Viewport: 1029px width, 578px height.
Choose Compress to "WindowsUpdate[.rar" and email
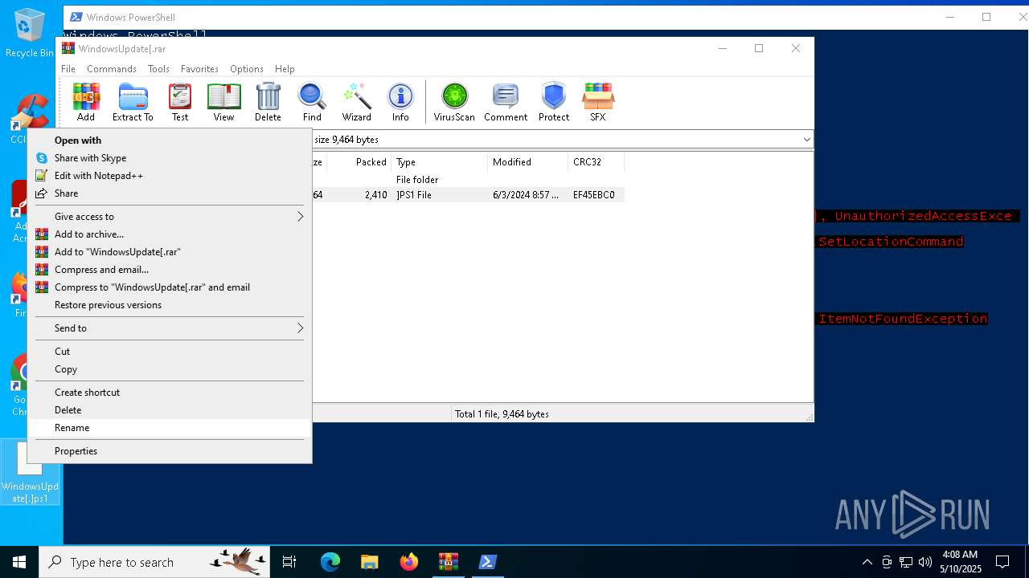(x=170, y=287)
